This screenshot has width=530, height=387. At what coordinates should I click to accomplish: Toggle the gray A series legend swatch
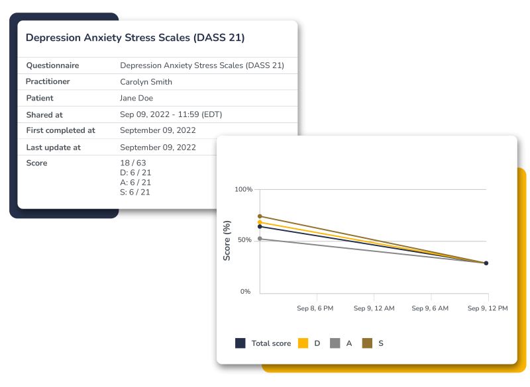pyautogui.click(x=335, y=343)
